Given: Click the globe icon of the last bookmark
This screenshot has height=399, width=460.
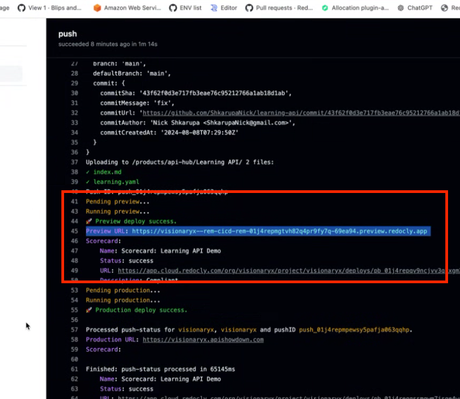Looking at the screenshot, I should pyautogui.click(x=445, y=8).
